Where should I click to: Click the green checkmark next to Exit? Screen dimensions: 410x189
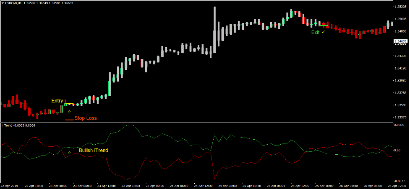tap(323, 32)
